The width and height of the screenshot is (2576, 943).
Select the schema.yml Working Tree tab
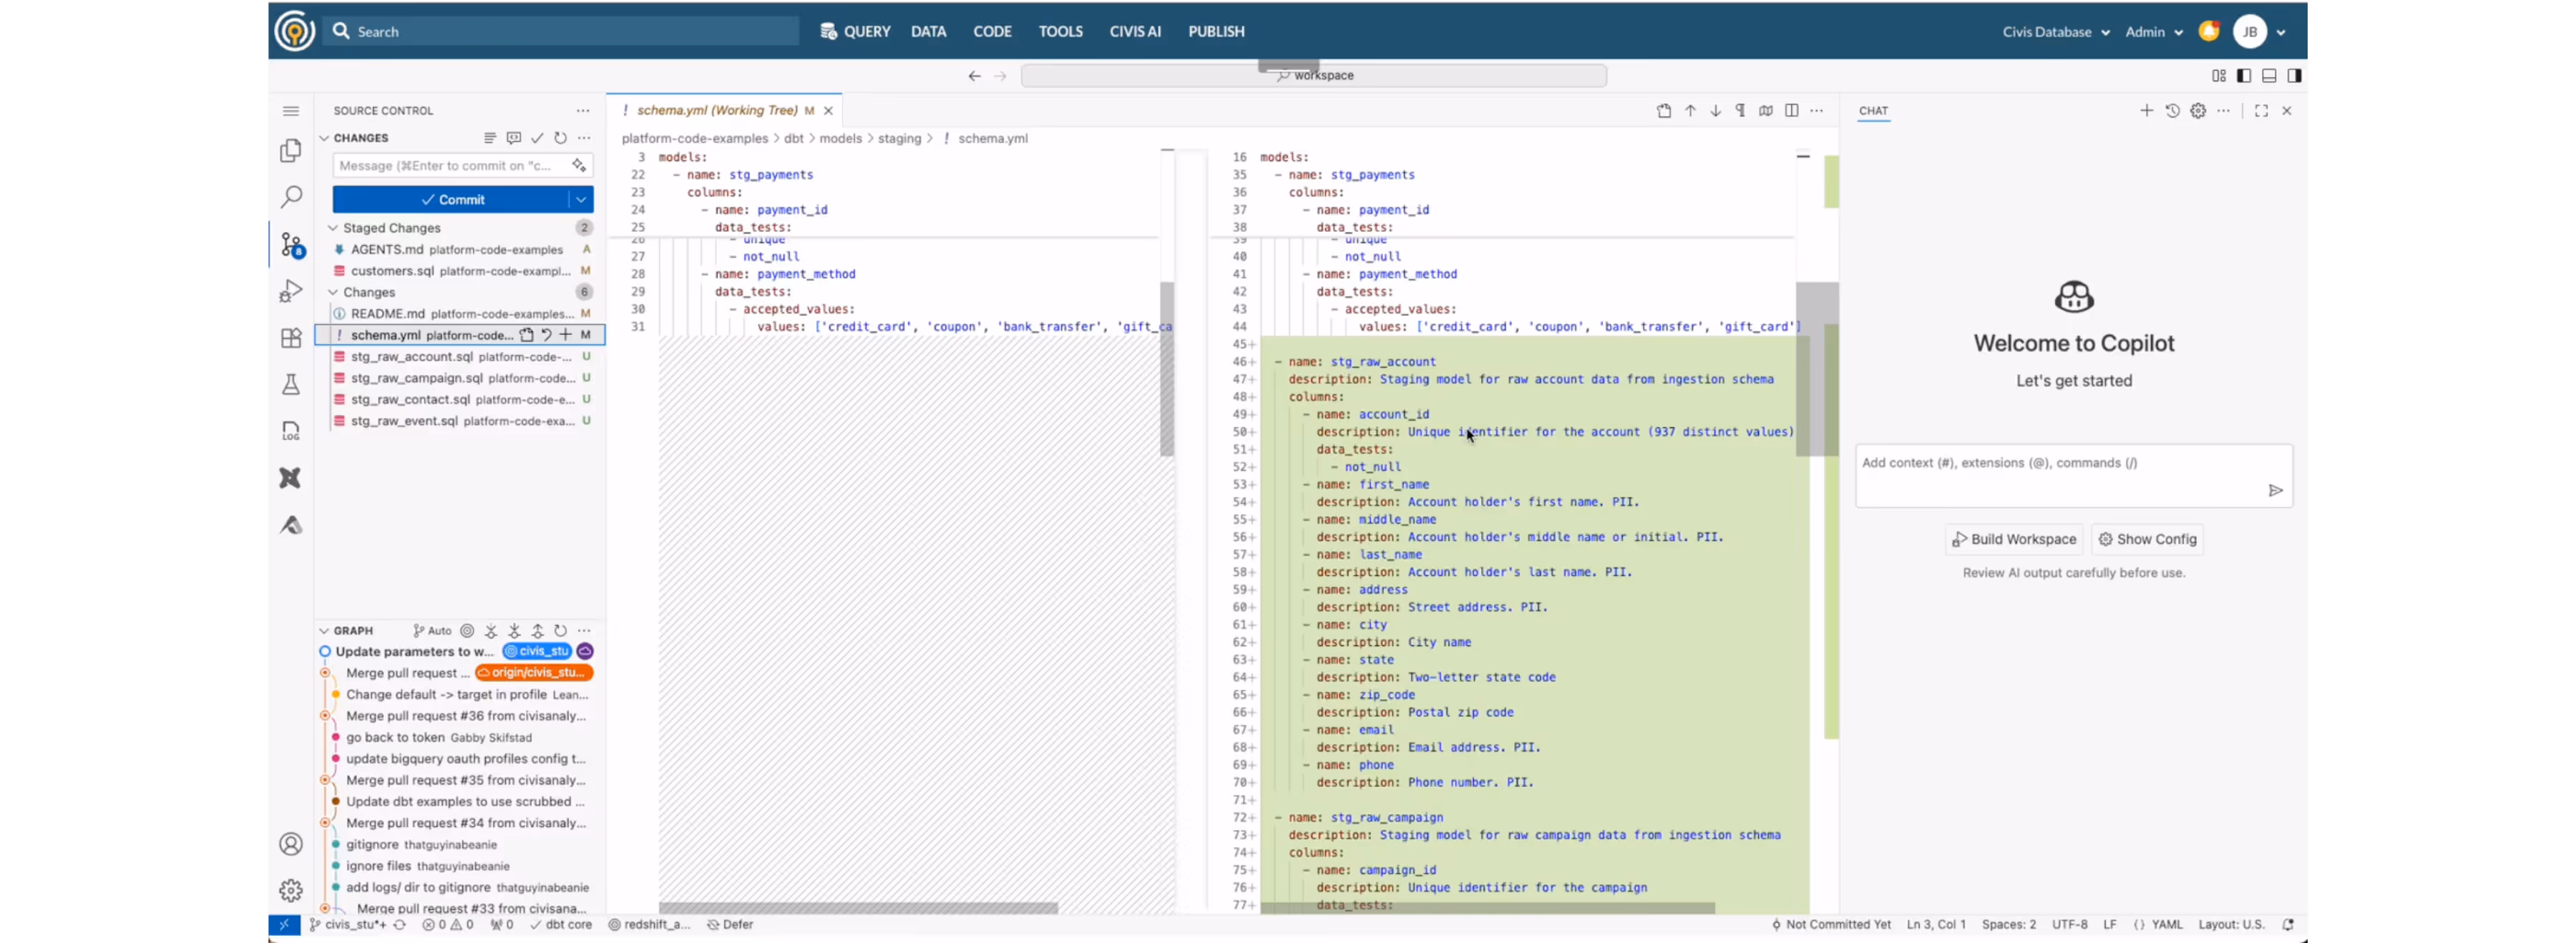click(x=716, y=111)
